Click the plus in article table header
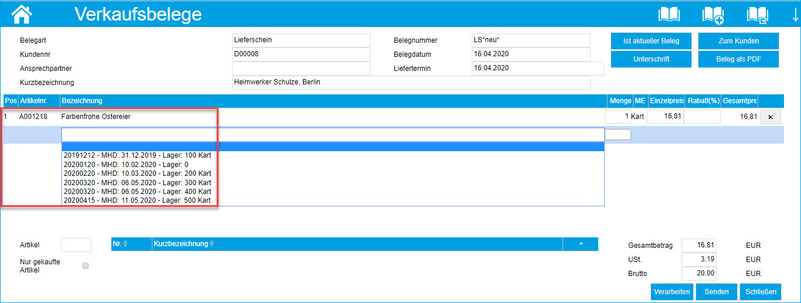 [x=580, y=244]
